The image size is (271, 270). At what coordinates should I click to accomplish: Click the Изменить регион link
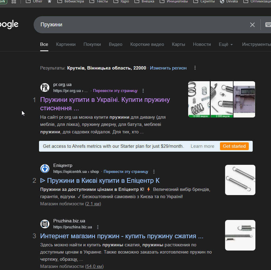coord(168,68)
